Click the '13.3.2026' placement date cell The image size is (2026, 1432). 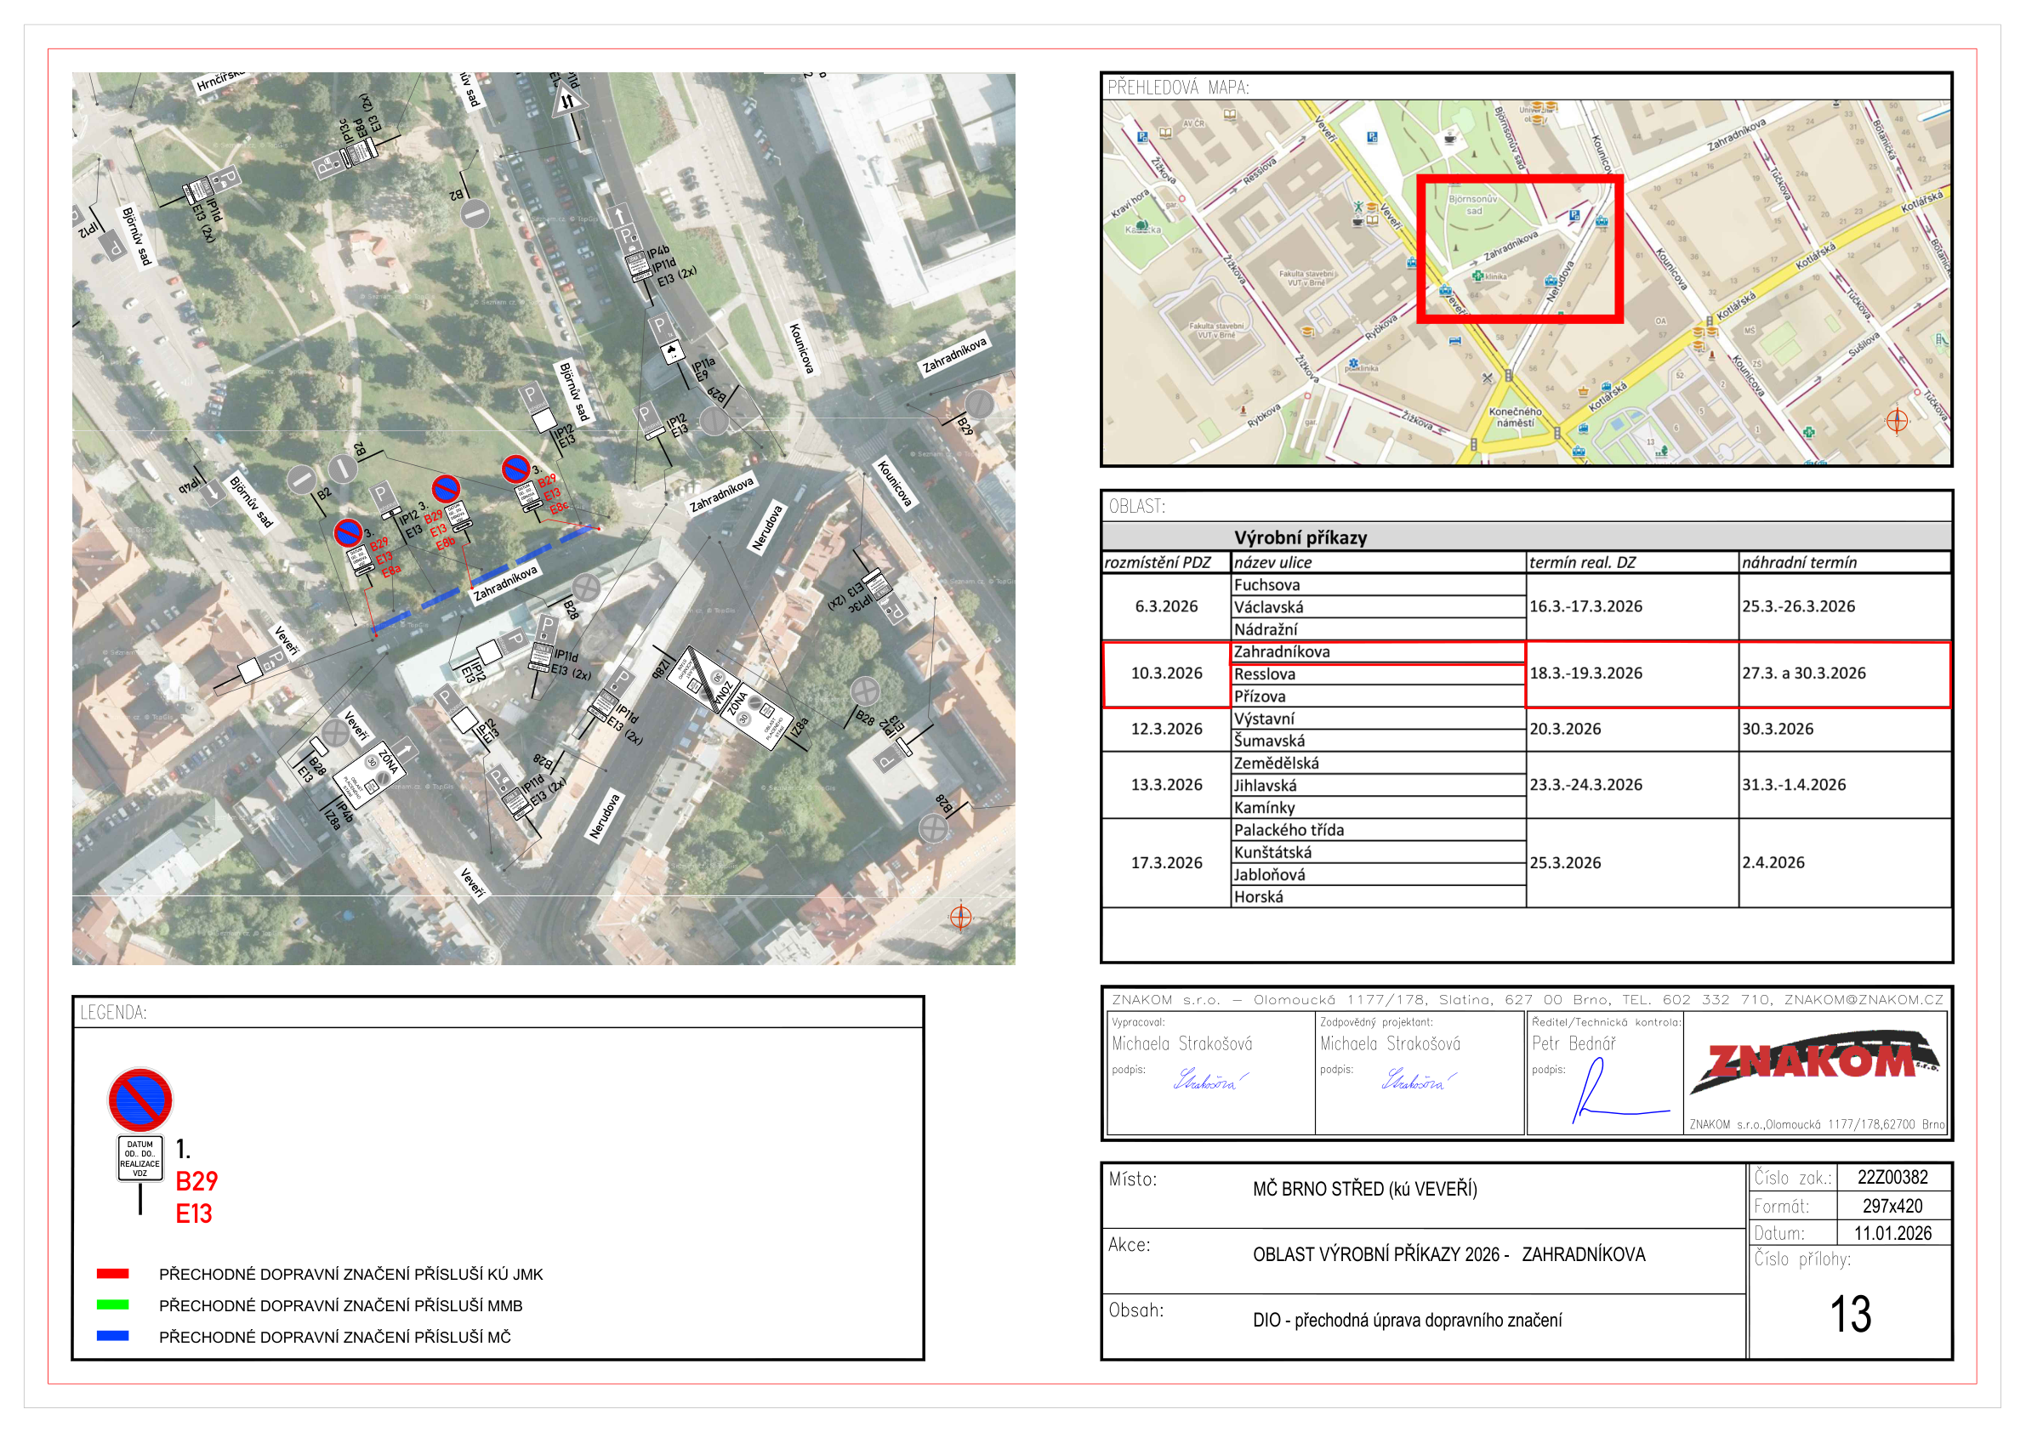1167,784
